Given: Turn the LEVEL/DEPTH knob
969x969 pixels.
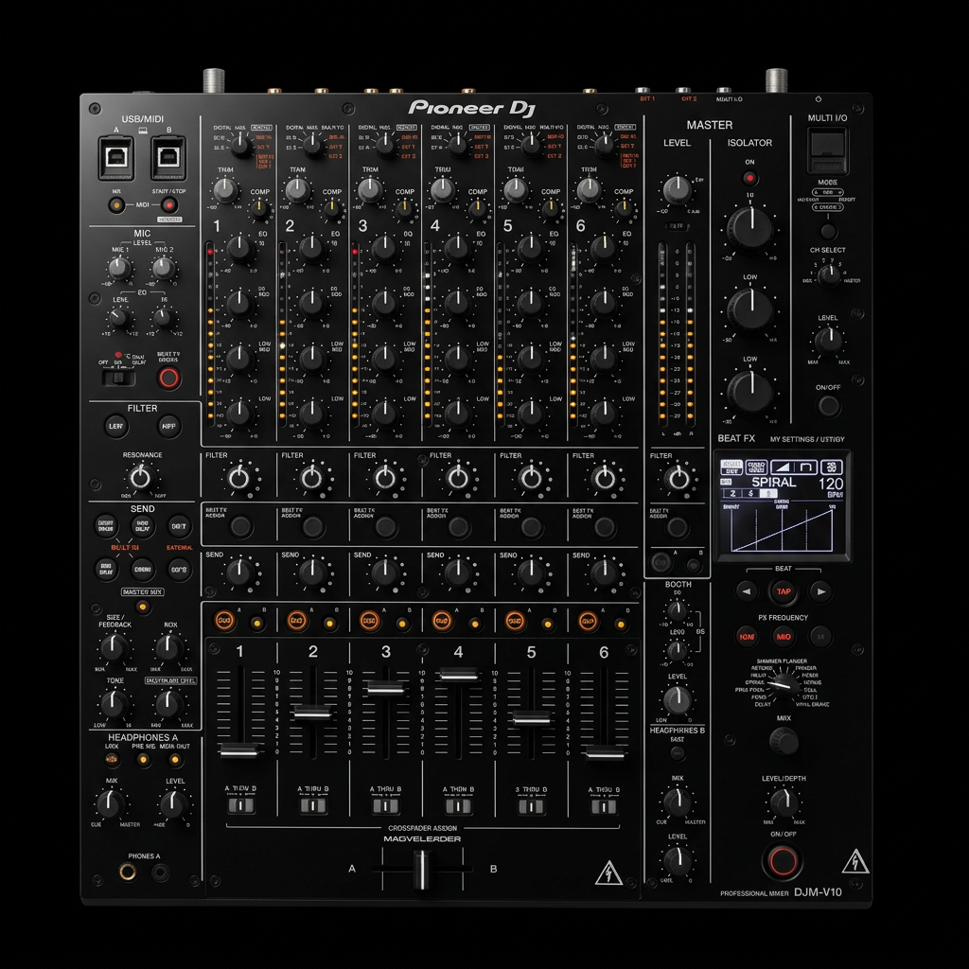Looking at the screenshot, I should click(784, 802).
